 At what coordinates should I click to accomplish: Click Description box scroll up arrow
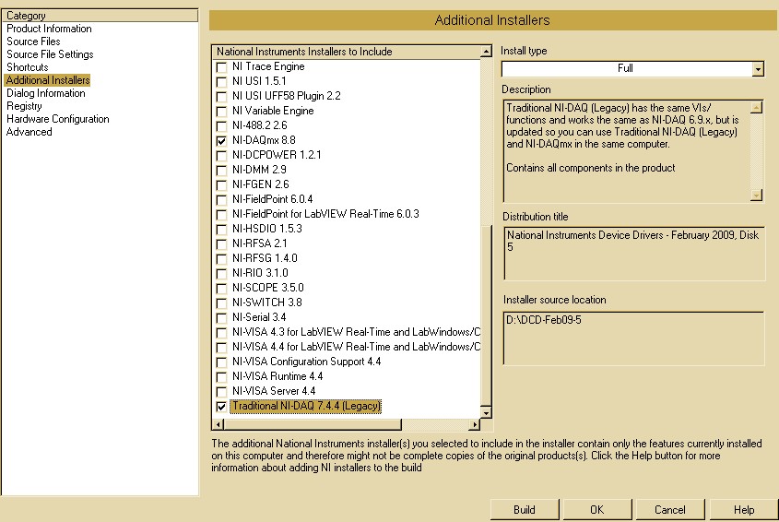click(x=756, y=107)
